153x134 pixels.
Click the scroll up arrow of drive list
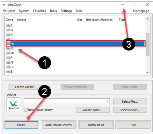(148, 19)
